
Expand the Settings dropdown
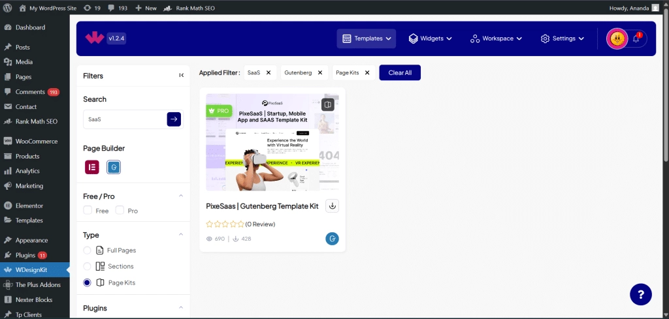[562, 38]
